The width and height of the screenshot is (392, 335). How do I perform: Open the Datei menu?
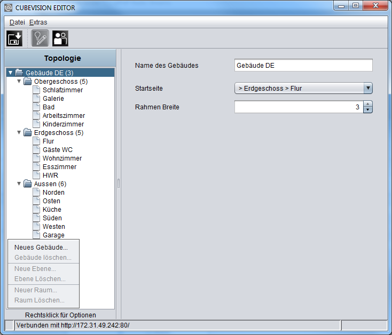pos(17,22)
